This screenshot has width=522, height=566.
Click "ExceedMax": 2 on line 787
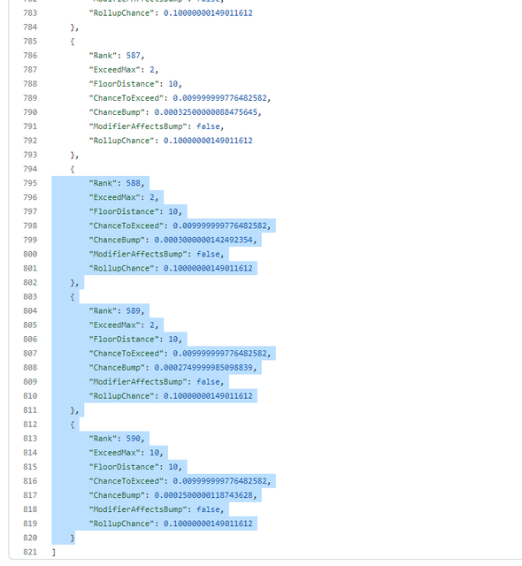pyautogui.click(x=122, y=70)
